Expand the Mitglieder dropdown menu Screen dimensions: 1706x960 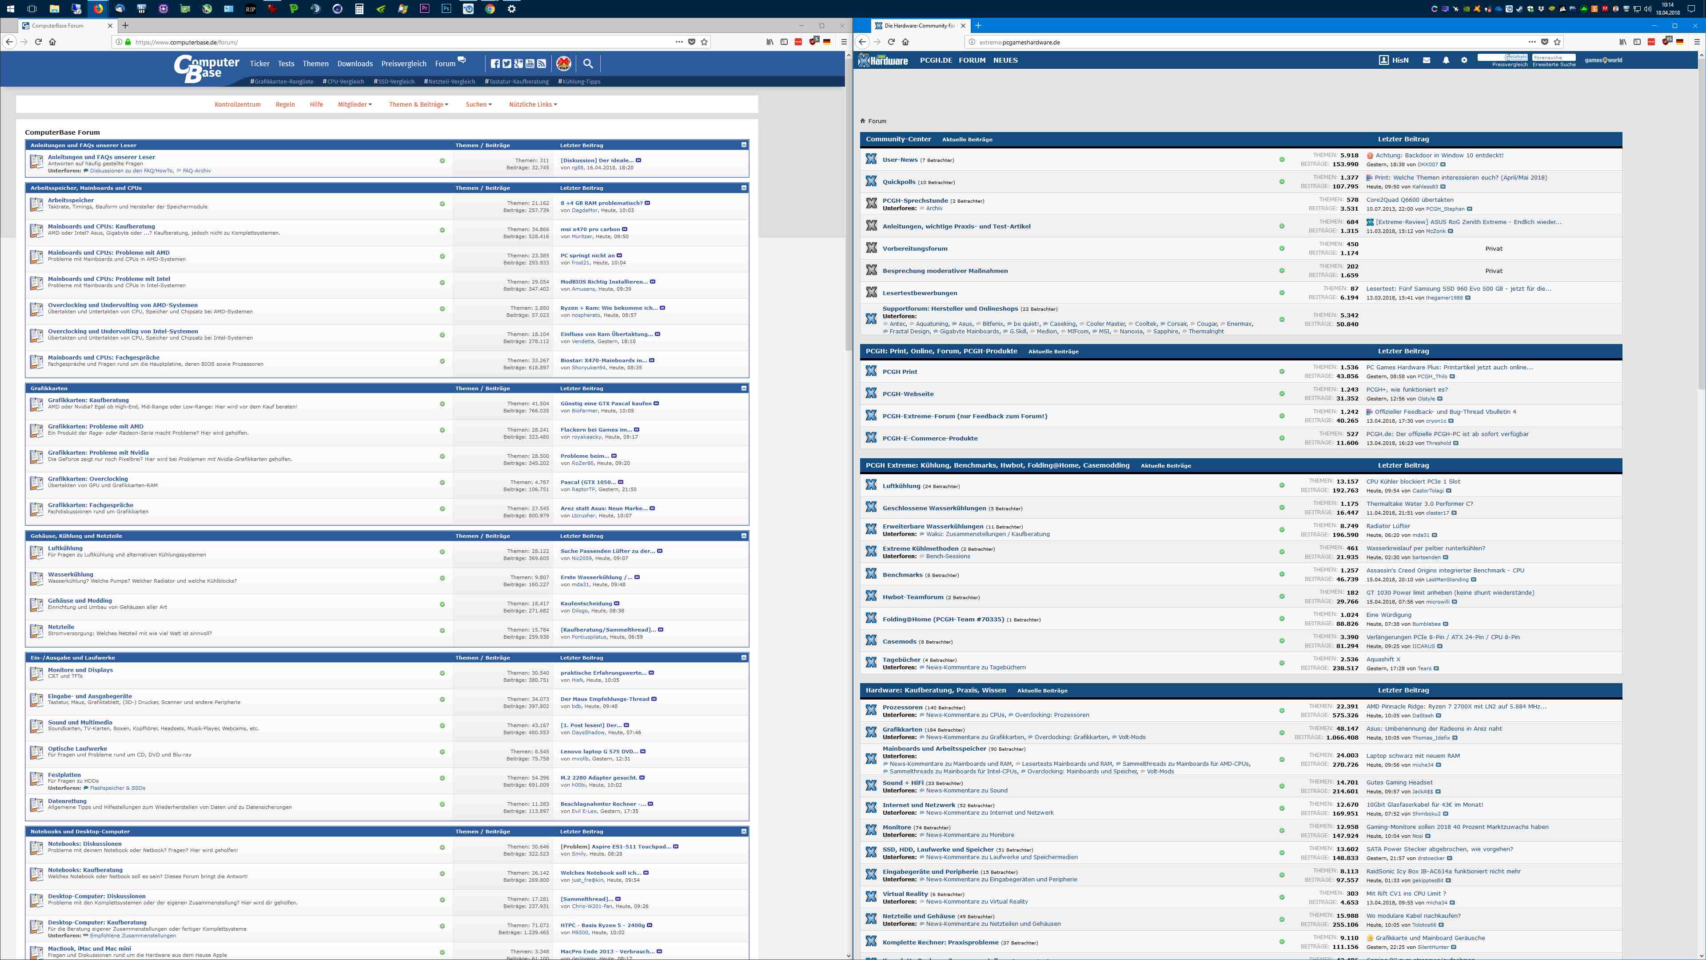click(x=355, y=104)
